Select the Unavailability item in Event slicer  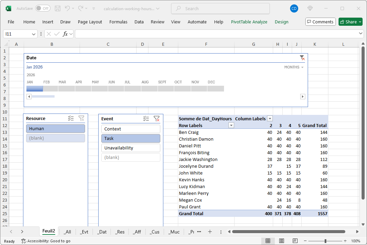pos(130,148)
